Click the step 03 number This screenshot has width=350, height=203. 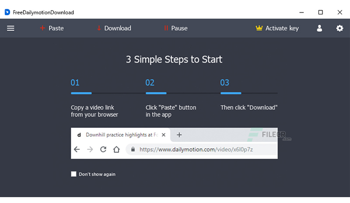pos(224,83)
